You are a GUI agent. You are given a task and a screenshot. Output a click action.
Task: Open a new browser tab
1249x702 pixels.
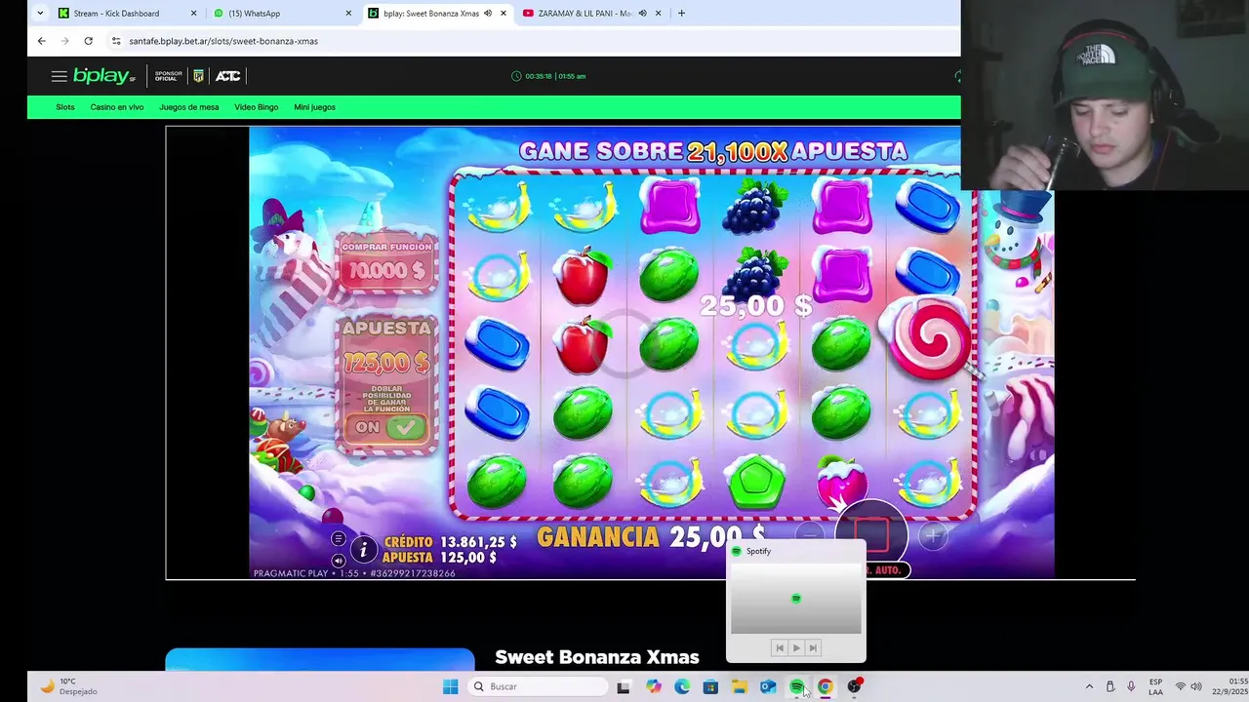click(x=681, y=14)
